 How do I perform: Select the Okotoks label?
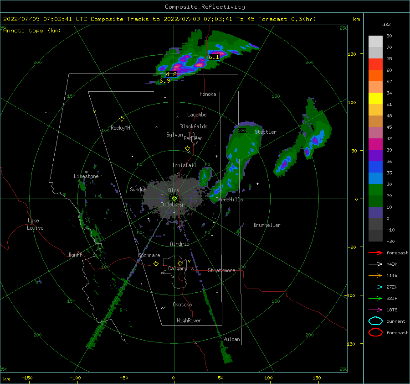pos(182,304)
